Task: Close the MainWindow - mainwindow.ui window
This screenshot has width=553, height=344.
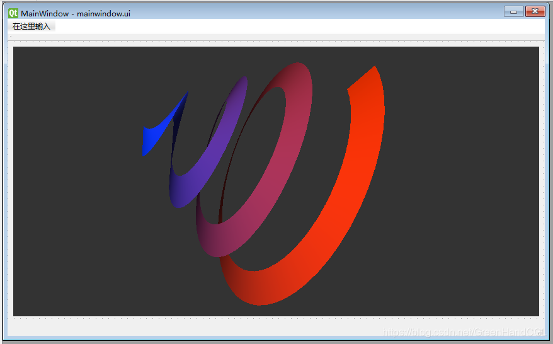Action: [x=535, y=11]
